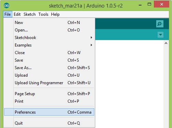Click the editor scrollbar up arrow
The height and width of the screenshot is (128, 172).
(x=166, y=43)
